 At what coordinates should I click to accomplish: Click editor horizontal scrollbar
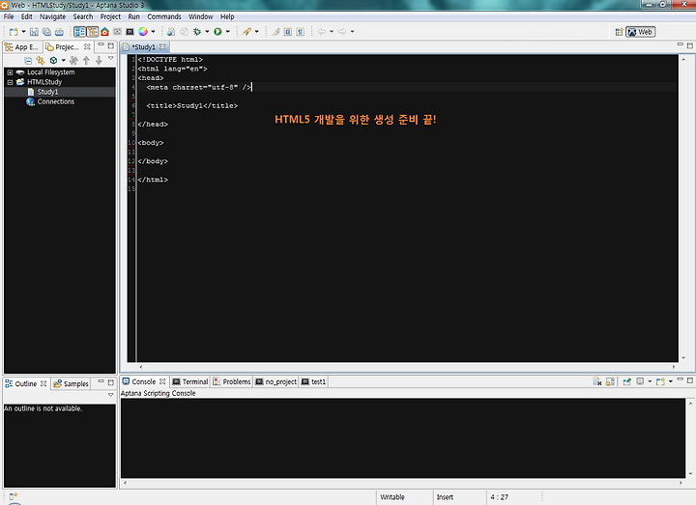click(x=407, y=367)
